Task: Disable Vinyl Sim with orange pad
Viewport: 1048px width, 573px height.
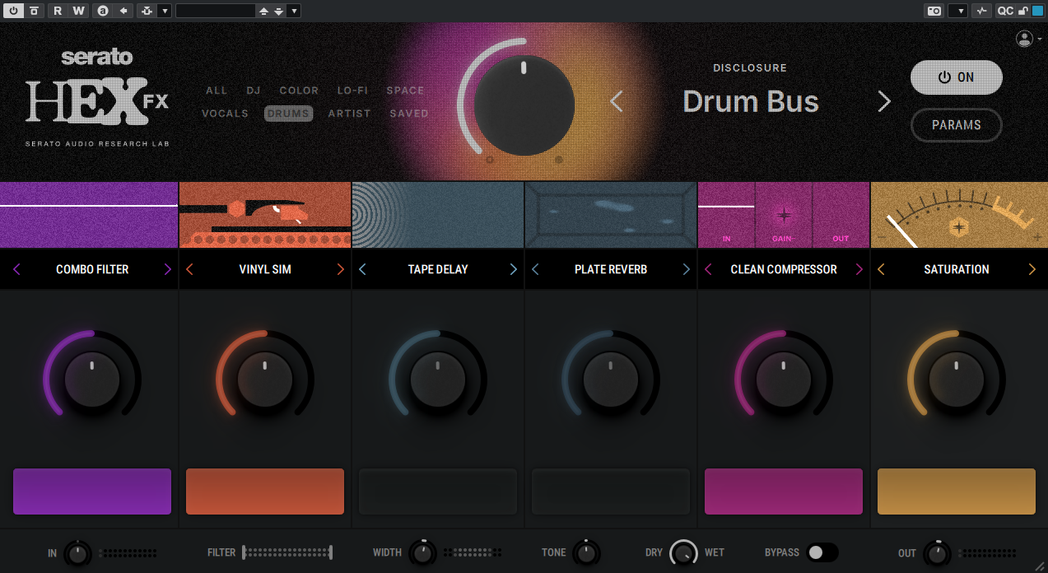Action: 265,491
